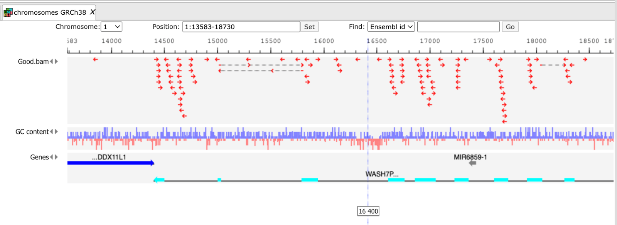Image resolution: width=617 pixels, height=225 pixels.
Task: Click the Genes track label
Action: click(x=39, y=157)
